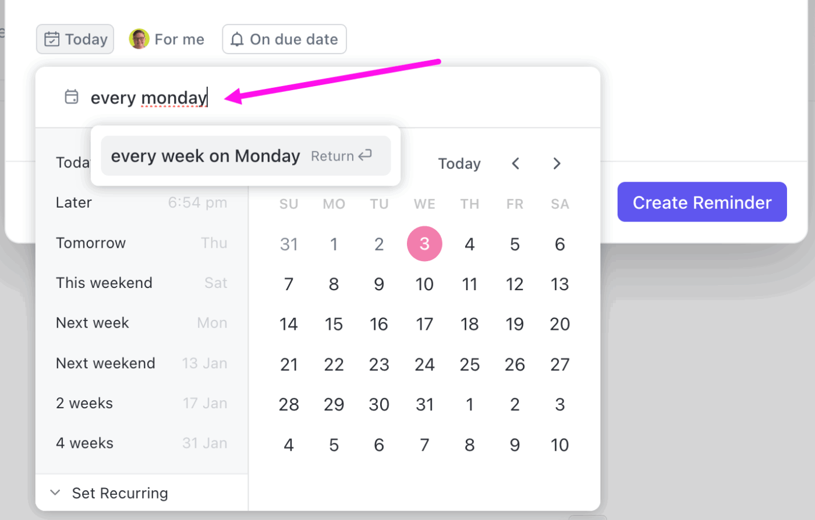Click the calendar icon on the Today pill
Image resolution: width=815 pixels, height=520 pixels.
(52, 39)
